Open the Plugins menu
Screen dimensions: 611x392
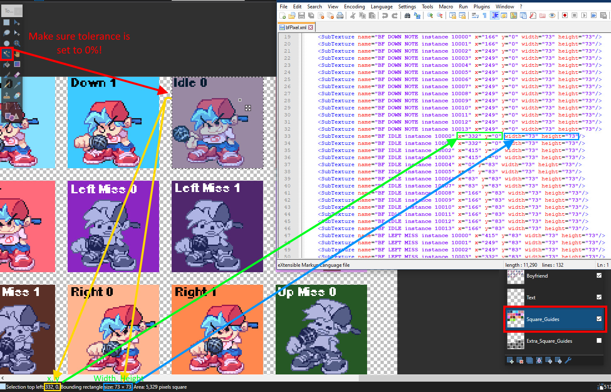coord(482,7)
